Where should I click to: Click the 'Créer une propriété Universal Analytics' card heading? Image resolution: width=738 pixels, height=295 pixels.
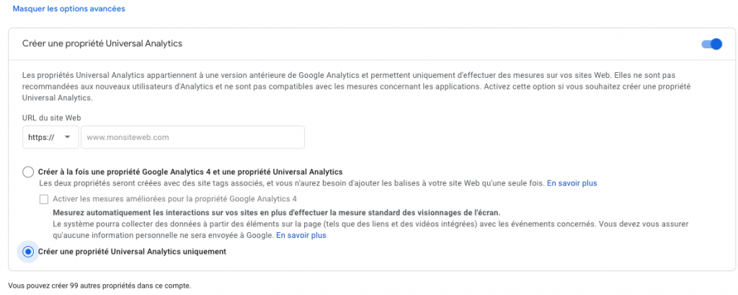(x=102, y=44)
